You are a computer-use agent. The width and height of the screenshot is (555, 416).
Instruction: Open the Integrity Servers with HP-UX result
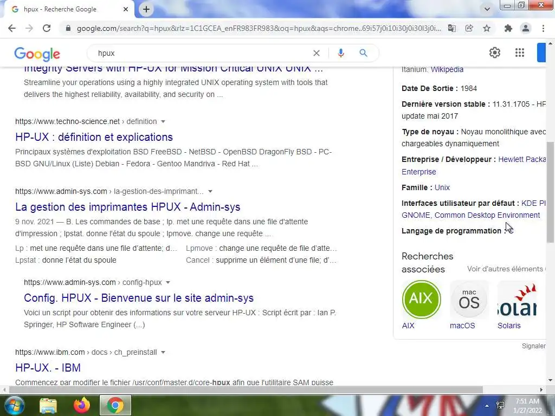point(173,69)
